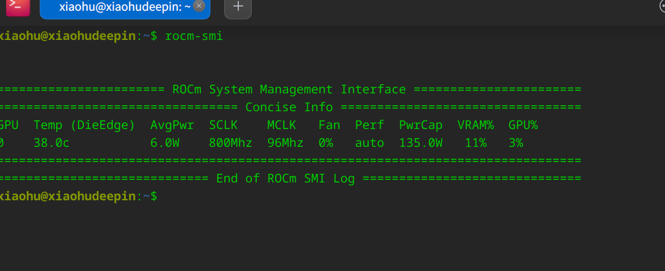The image size is (665, 271).
Task: Click the 38.0c temperature value
Action: [51, 143]
